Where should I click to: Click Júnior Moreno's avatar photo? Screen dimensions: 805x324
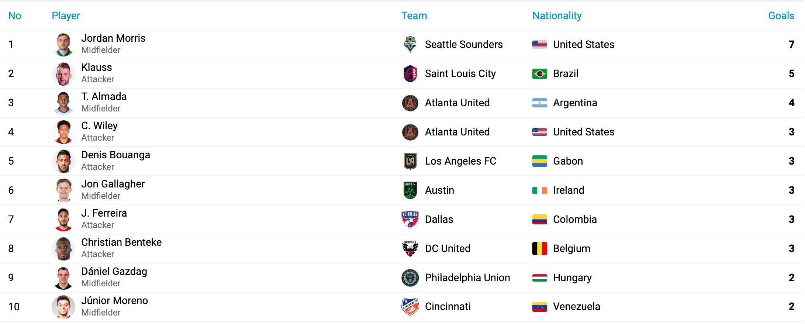point(63,307)
